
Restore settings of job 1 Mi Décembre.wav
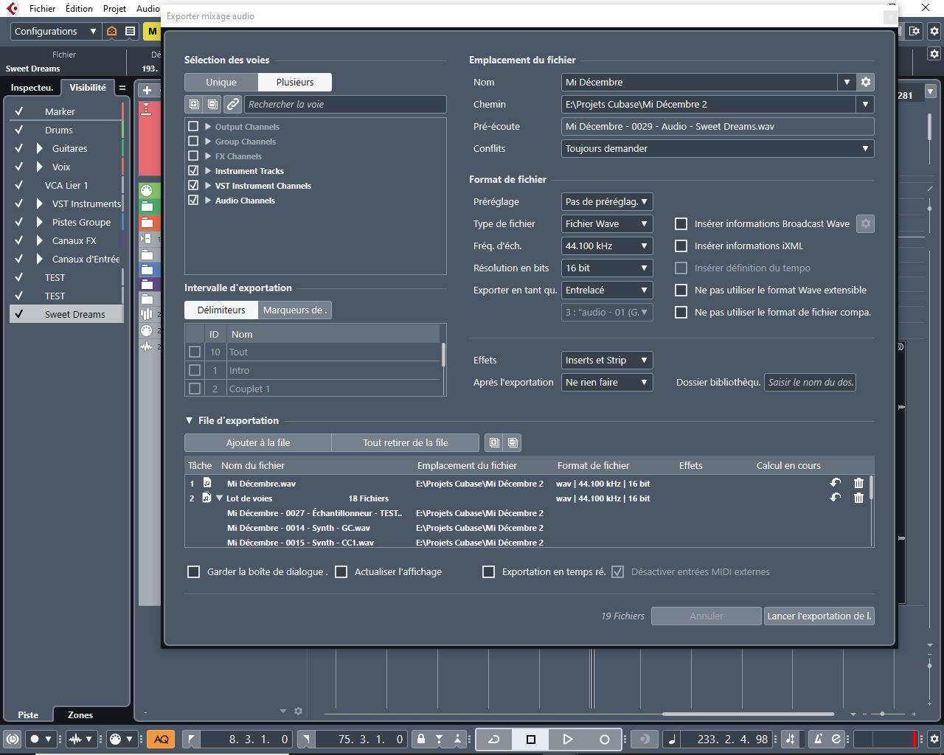pos(836,483)
